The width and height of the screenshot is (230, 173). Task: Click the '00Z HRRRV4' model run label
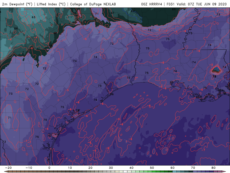(152, 4)
